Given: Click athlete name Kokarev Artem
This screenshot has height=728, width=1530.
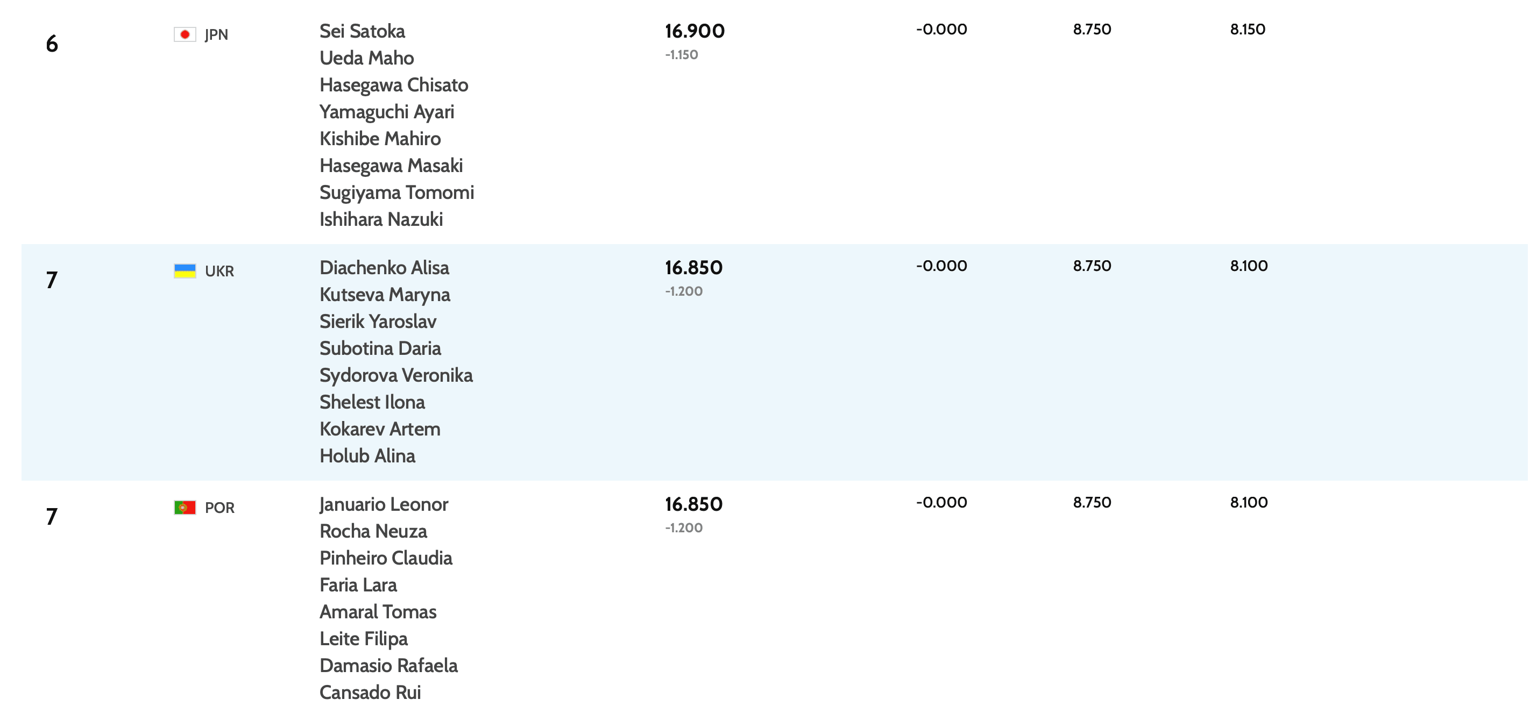Looking at the screenshot, I should point(379,429).
